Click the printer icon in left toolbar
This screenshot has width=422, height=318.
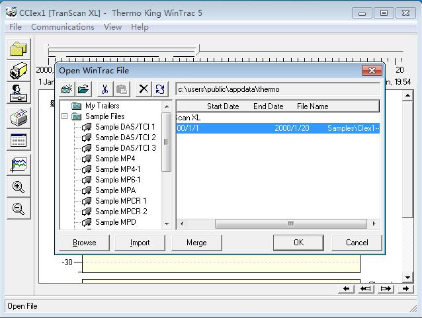tap(19, 118)
